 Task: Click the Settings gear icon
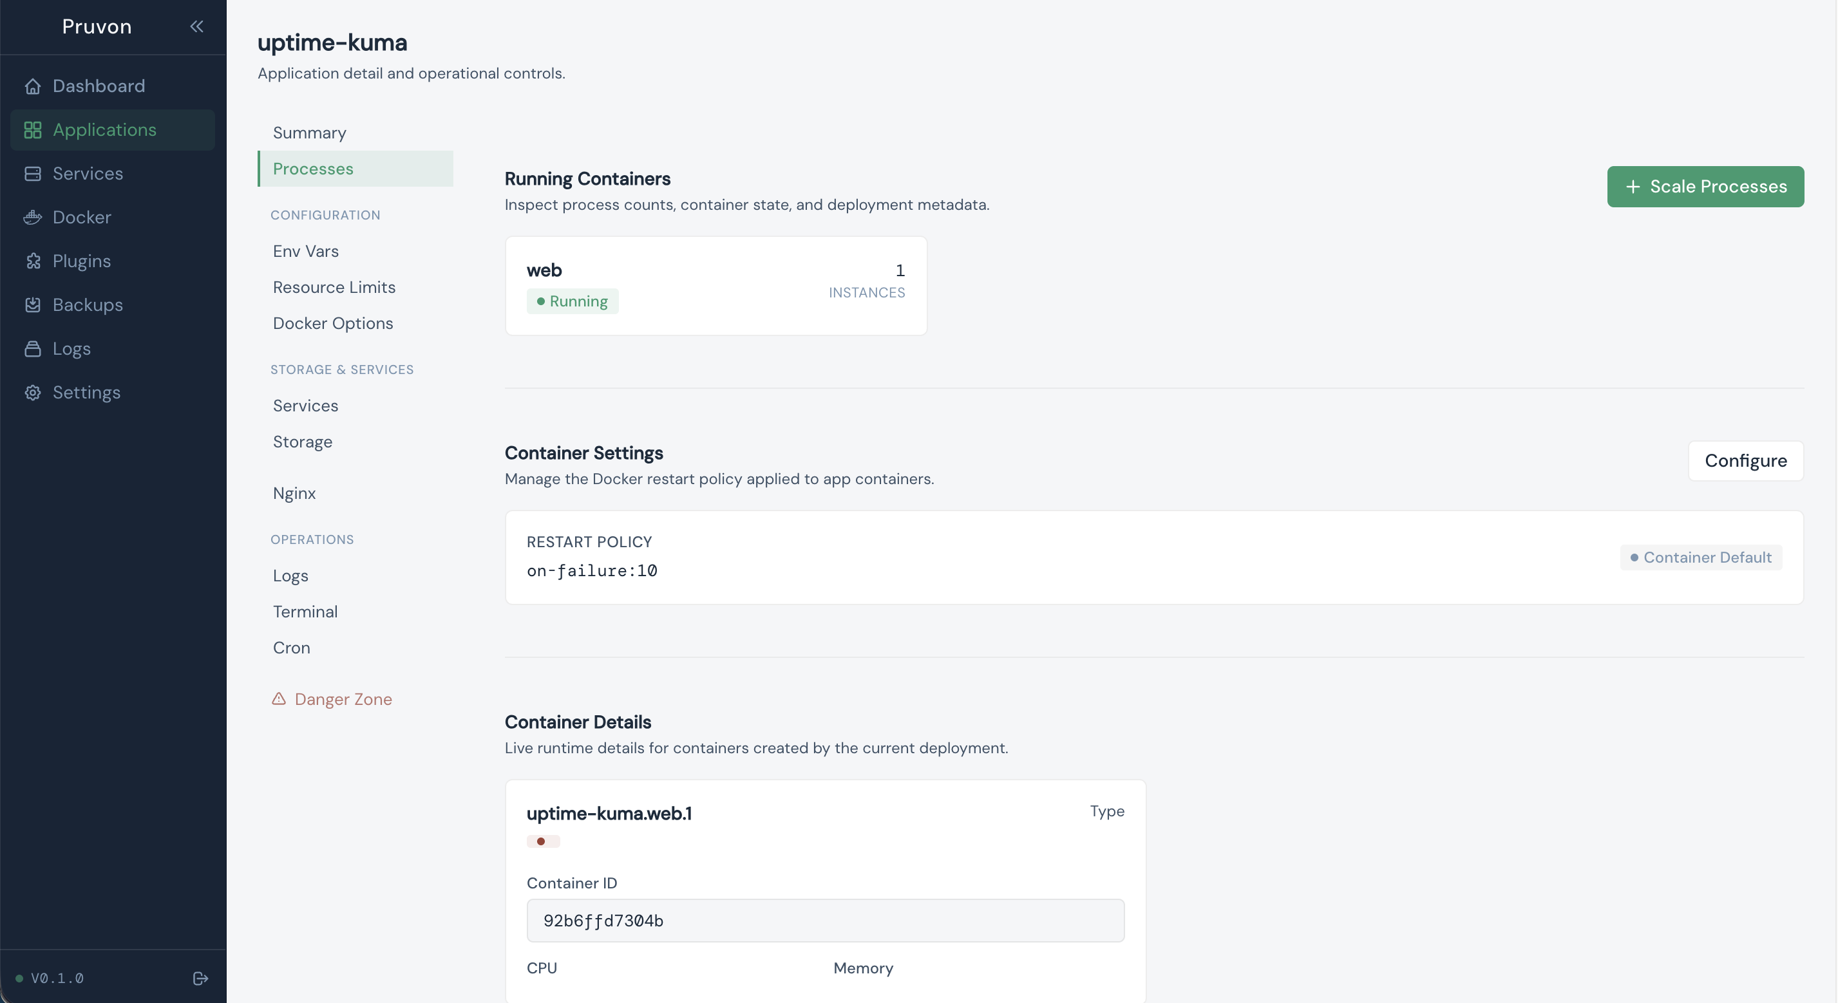click(33, 393)
